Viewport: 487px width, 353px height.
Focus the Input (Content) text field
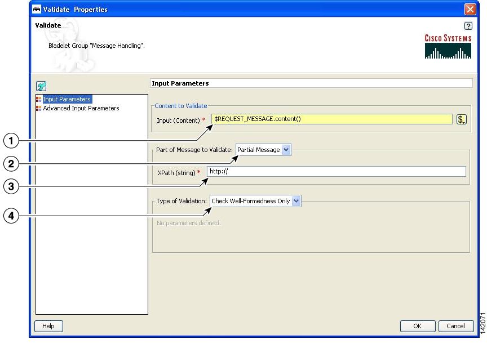332,119
